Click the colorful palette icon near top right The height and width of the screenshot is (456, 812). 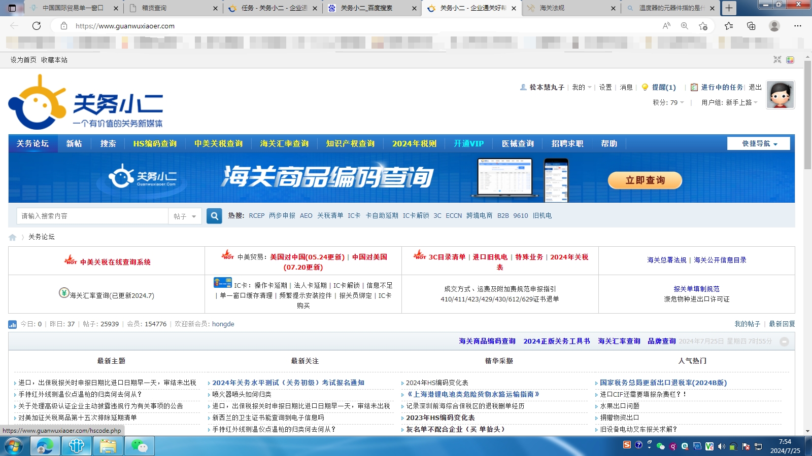tap(790, 60)
